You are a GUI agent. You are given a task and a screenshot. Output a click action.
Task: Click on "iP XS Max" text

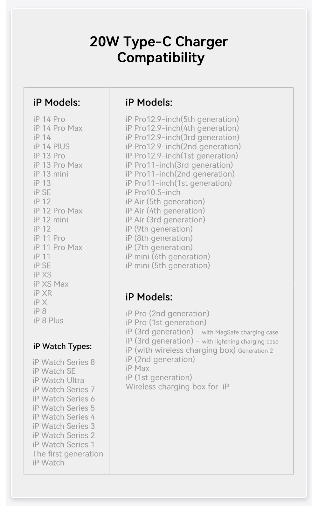point(51,284)
